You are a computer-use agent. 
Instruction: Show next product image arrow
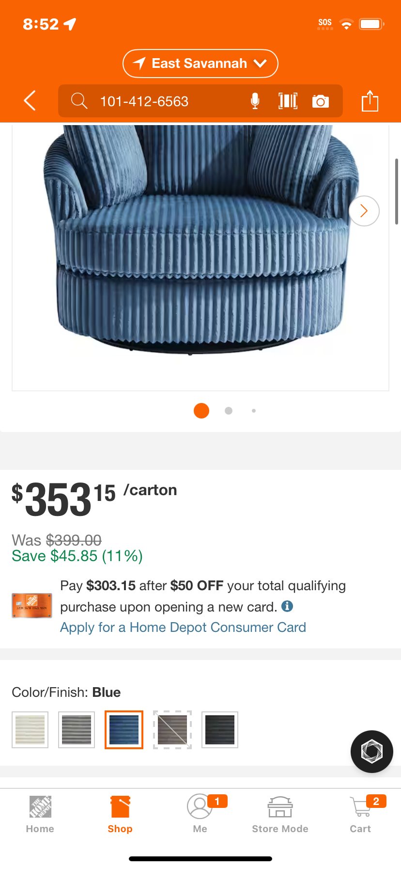tap(364, 211)
